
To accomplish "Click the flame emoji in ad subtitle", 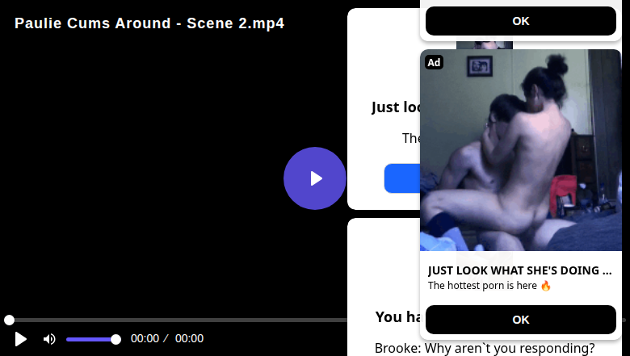I will pyautogui.click(x=545, y=286).
